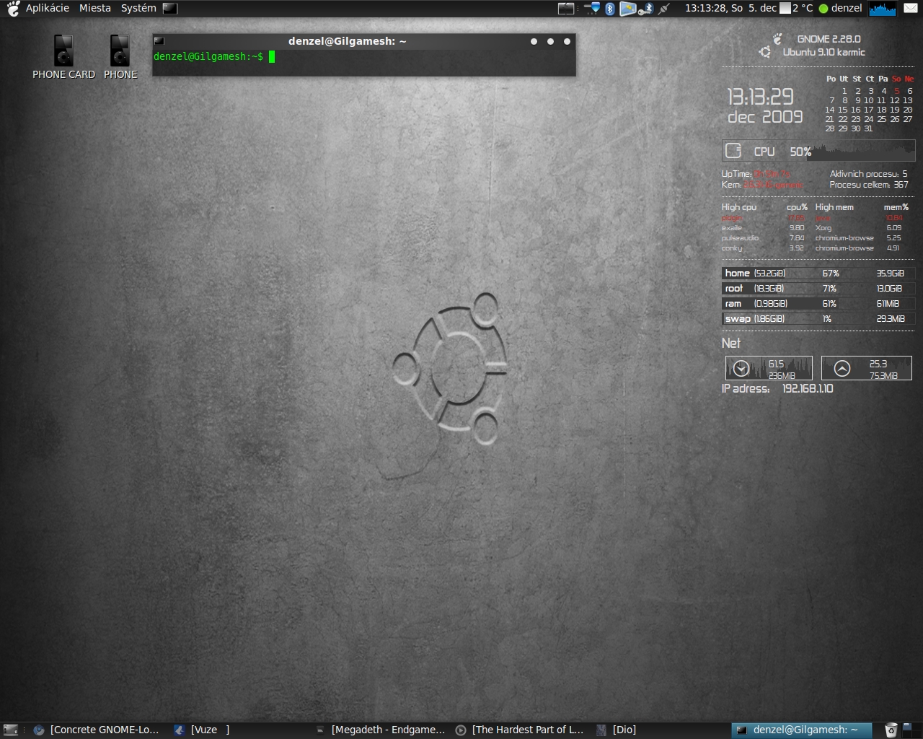This screenshot has height=739, width=923.
Task: Click the highlighted date 5 in calendar
Action: (896, 91)
